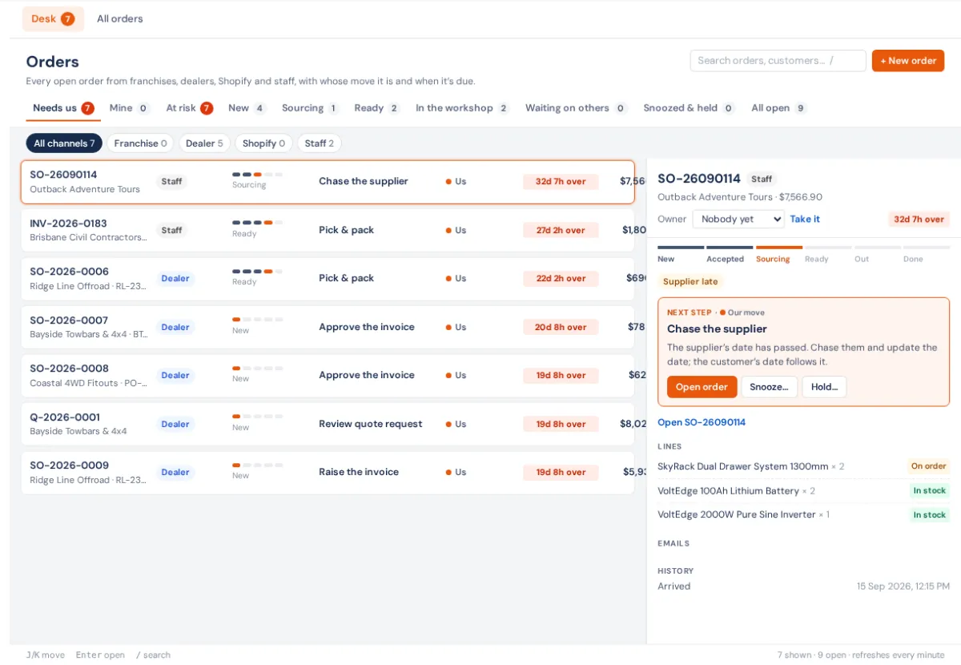Click In stock badge for Pure Sine Inverter
The image size is (961, 665).
click(x=929, y=515)
